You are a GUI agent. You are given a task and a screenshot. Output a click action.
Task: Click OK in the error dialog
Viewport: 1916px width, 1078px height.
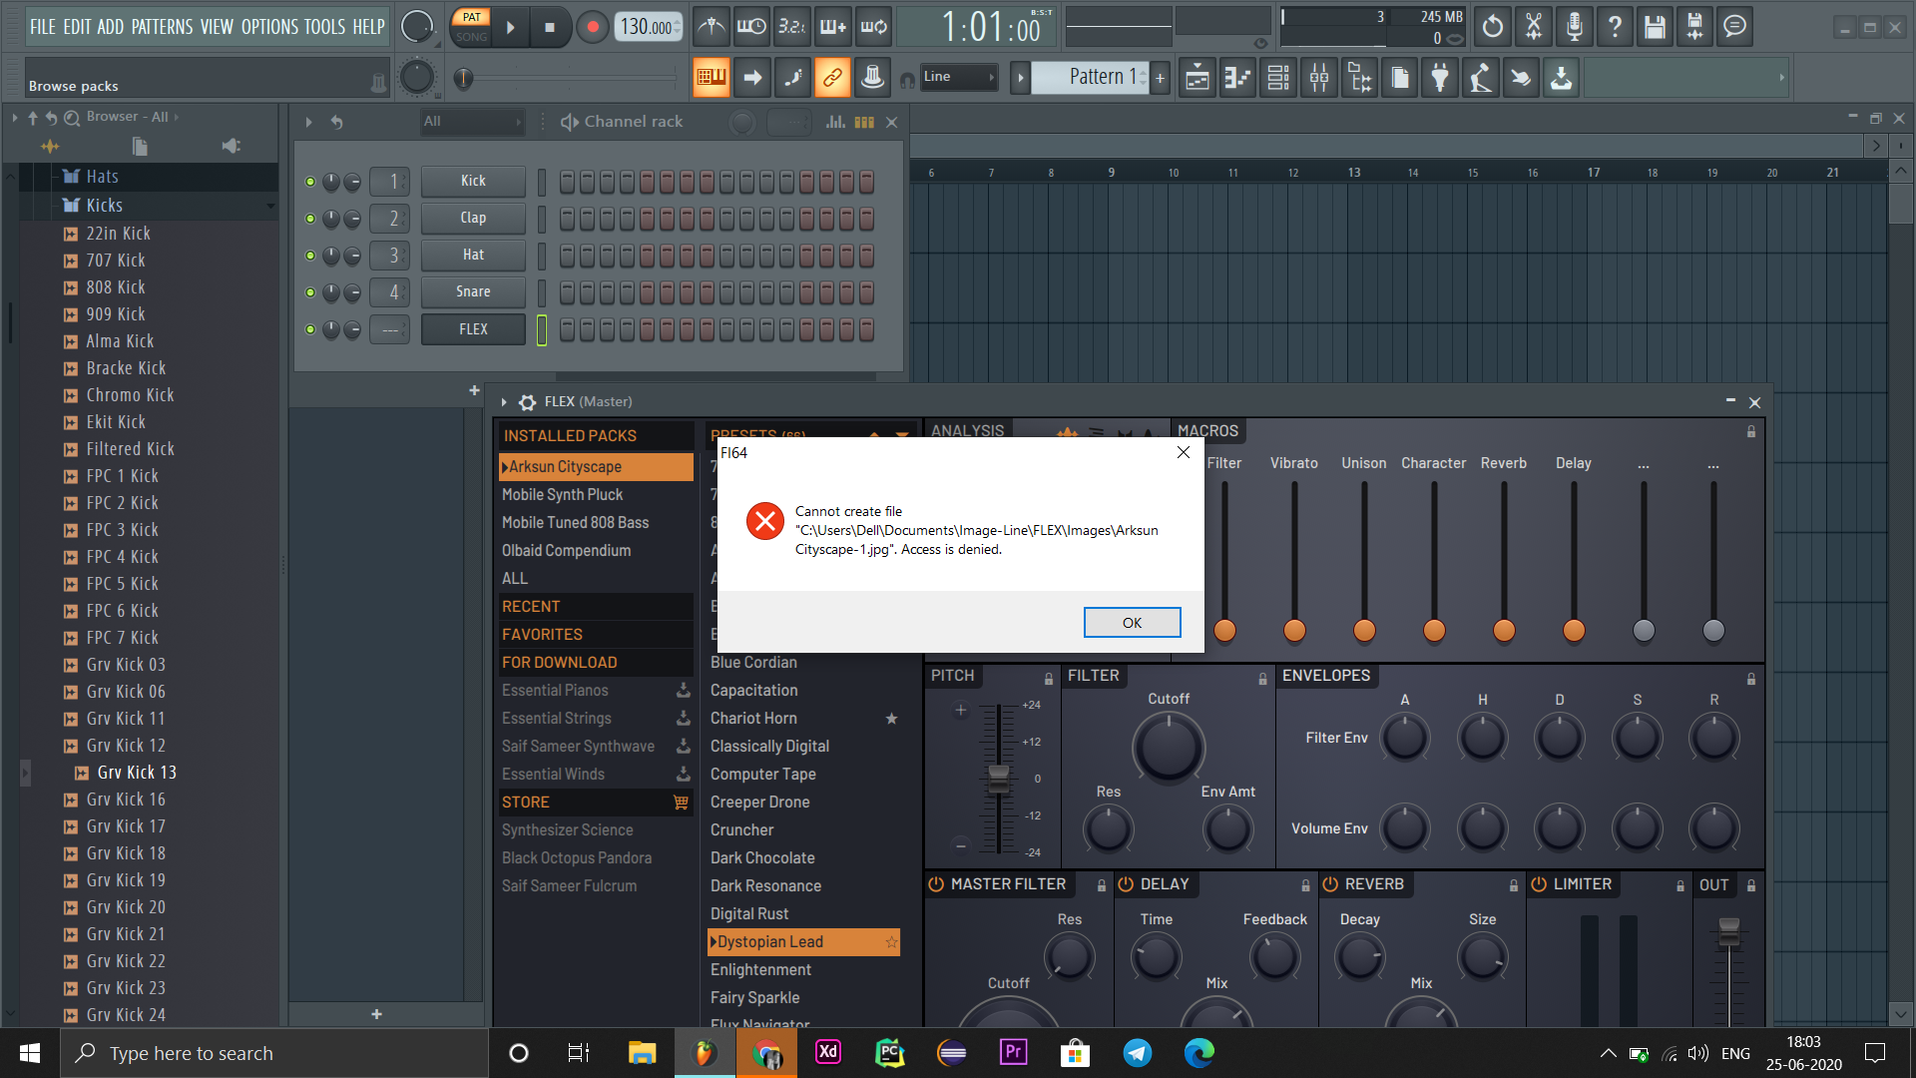[x=1132, y=622]
